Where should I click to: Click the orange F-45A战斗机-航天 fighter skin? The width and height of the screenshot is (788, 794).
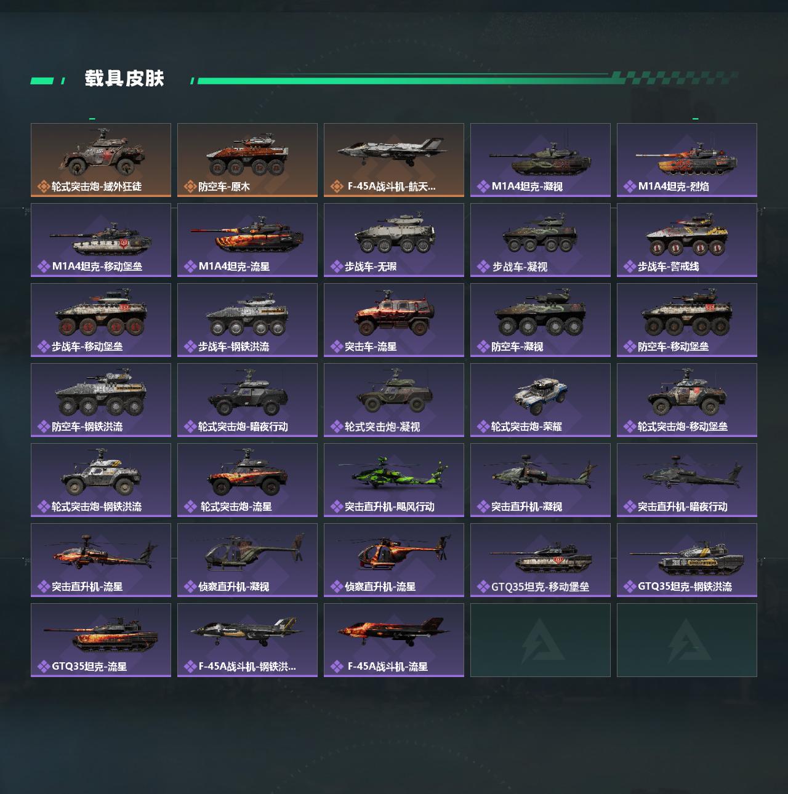pos(394,160)
